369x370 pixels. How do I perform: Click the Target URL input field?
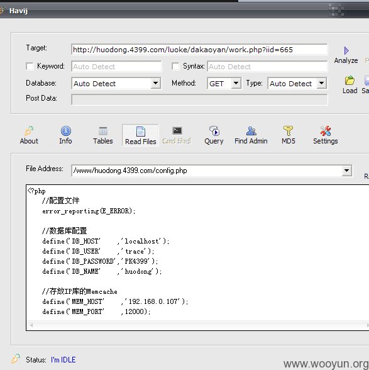pos(199,50)
